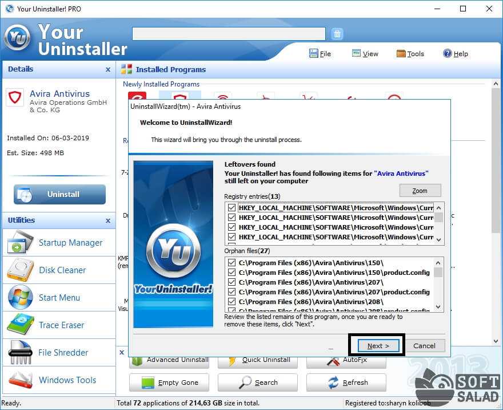Launch the Disk Cleaner utility icon

click(x=21, y=270)
